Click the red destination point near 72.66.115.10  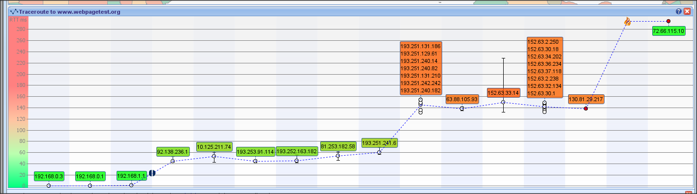click(x=668, y=21)
